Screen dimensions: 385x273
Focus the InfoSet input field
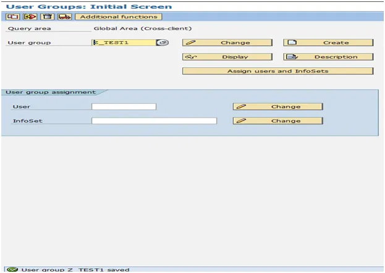154,121
